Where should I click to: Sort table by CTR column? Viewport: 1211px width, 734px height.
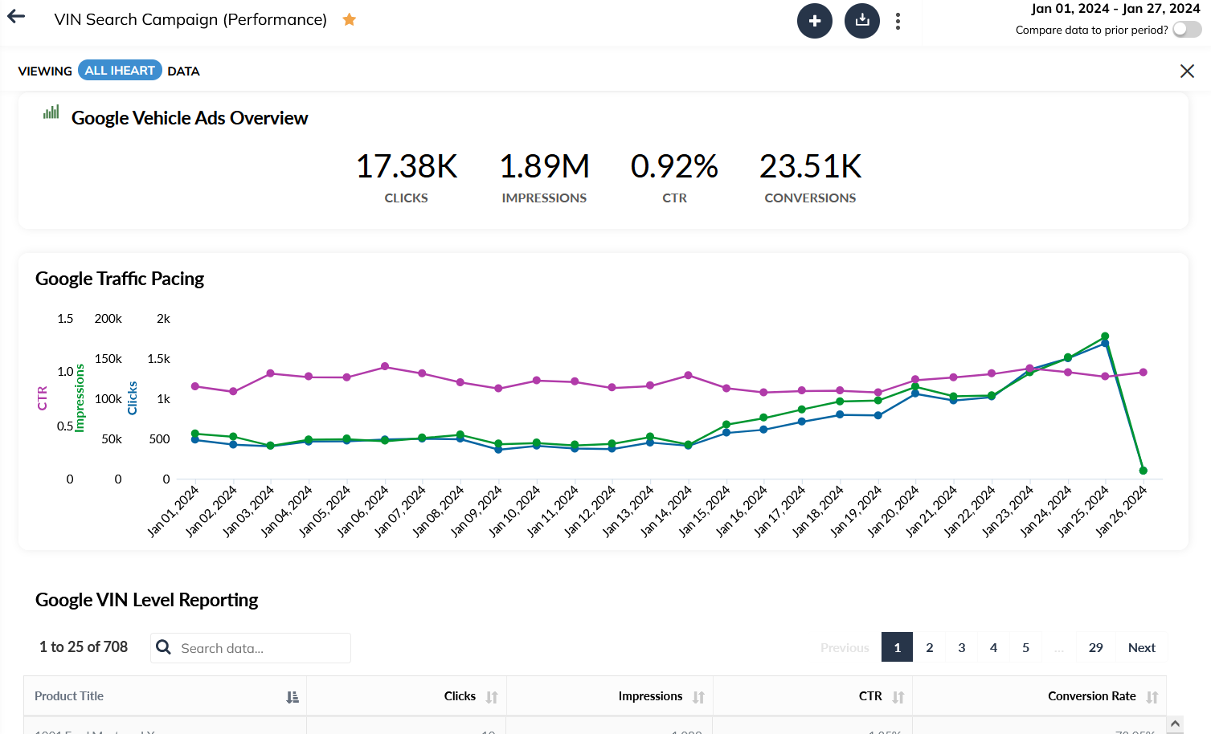coord(898,697)
